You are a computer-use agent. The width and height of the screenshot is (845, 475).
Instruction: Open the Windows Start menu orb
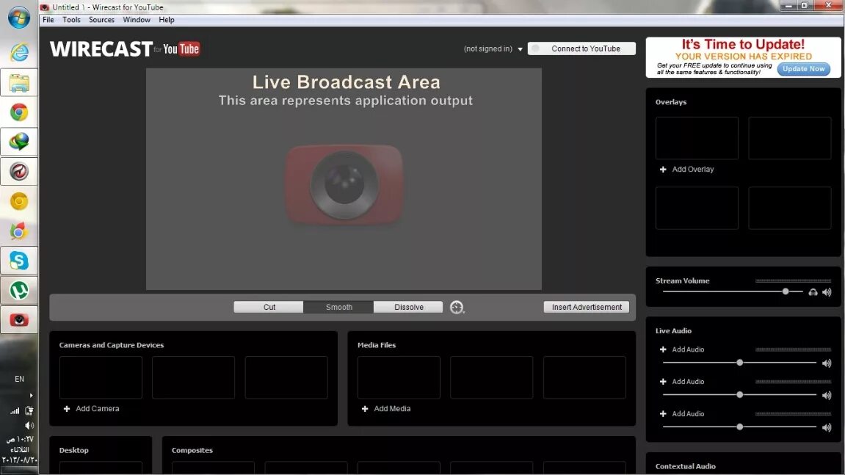(19, 18)
